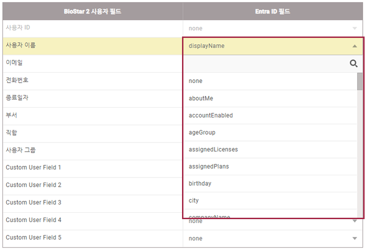Open Custom User Field 5 dropdown arrow
The width and height of the screenshot is (365, 252).
pyautogui.click(x=355, y=238)
